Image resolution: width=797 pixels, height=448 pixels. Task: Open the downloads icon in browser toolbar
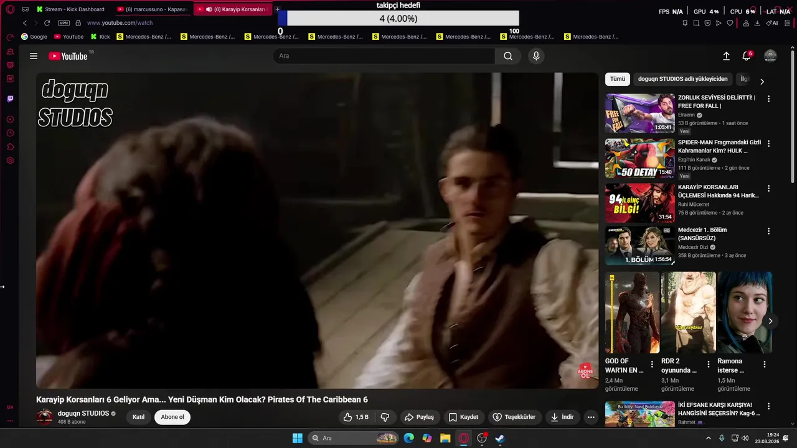[x=757, y=23]
